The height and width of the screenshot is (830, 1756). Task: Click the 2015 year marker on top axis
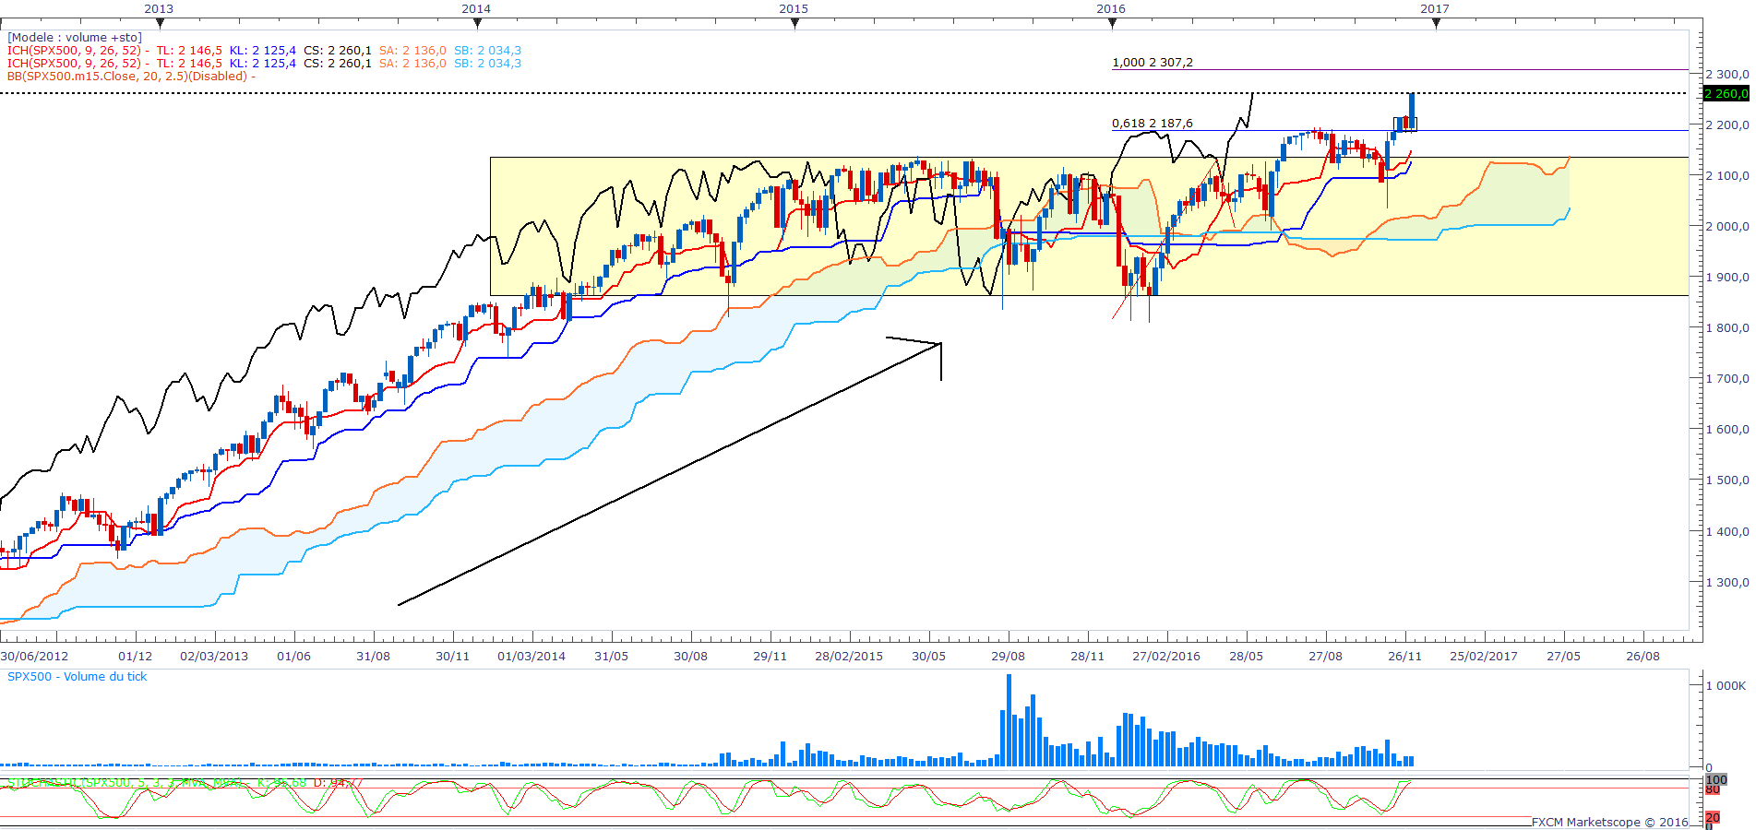pos(794,8)
